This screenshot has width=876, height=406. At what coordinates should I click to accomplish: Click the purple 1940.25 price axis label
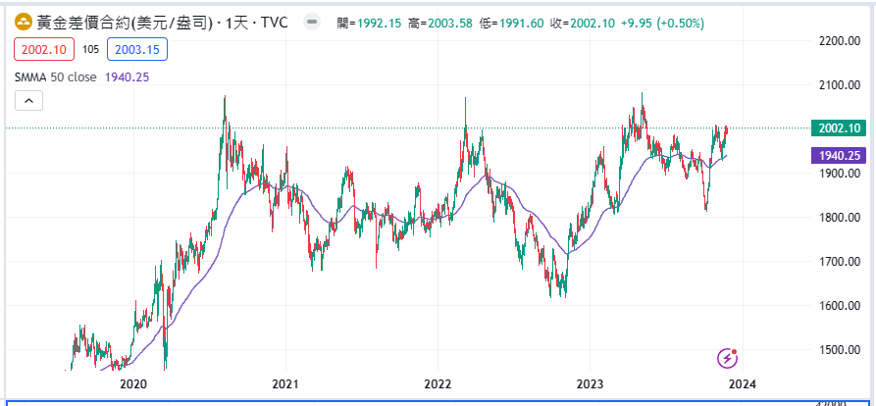coord(839,156)
